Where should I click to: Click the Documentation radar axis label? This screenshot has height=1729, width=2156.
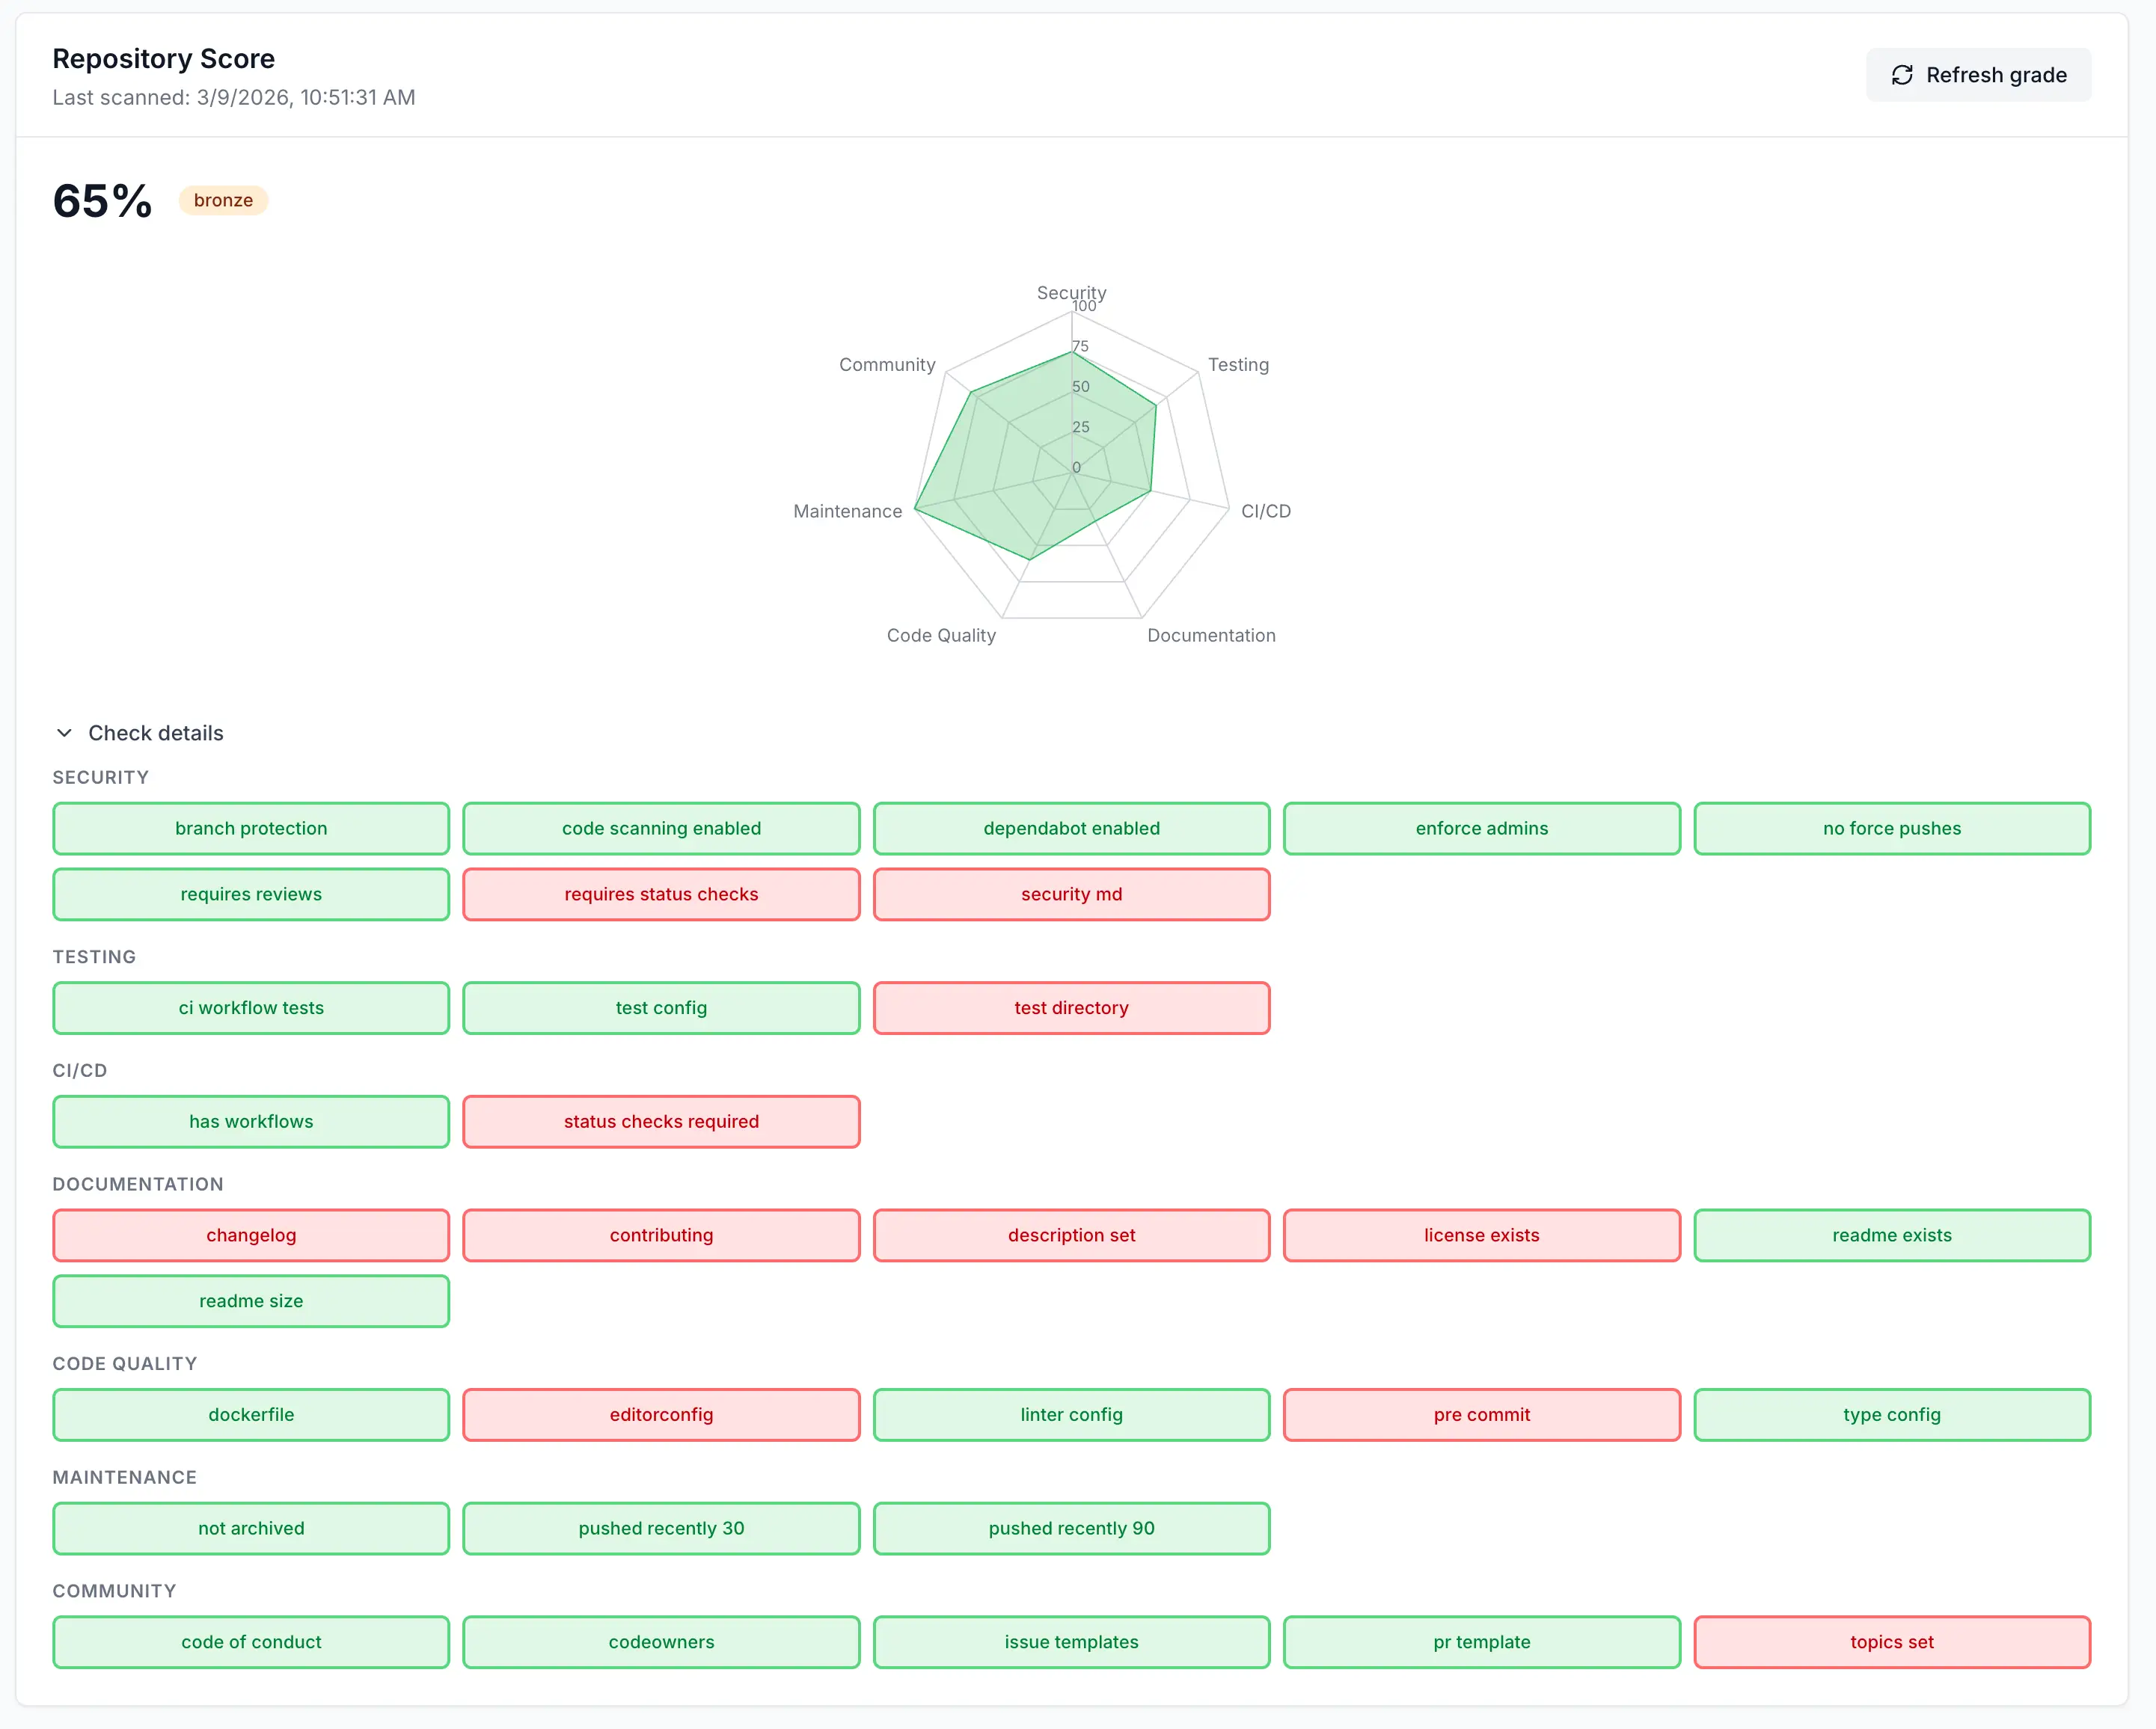tap(1211, 636)
